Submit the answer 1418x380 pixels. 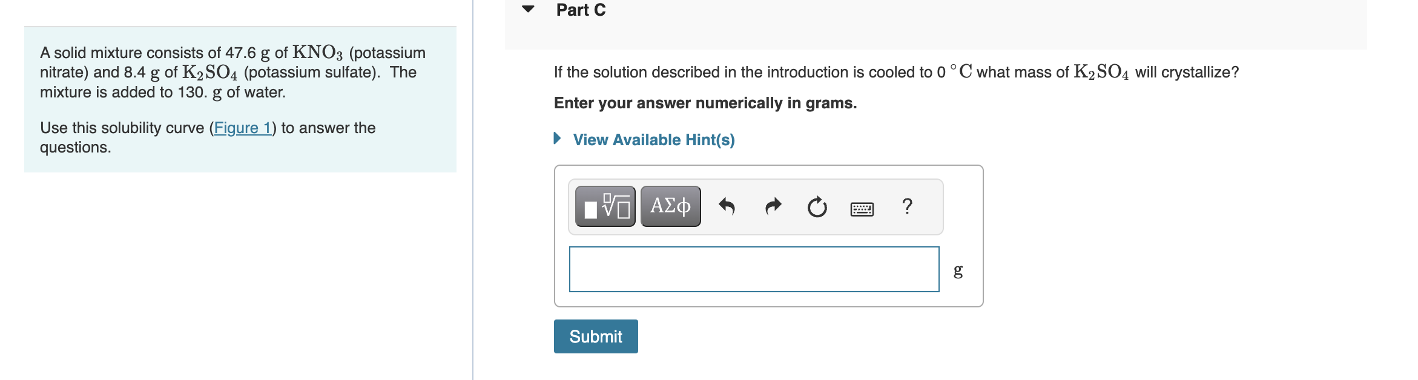click(595, 336)
